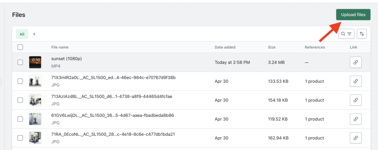Viewport: 378px width, 150px height.
Task: Open the 71X3mlR2a0L image thumbnail
Action: coord(35,81)
